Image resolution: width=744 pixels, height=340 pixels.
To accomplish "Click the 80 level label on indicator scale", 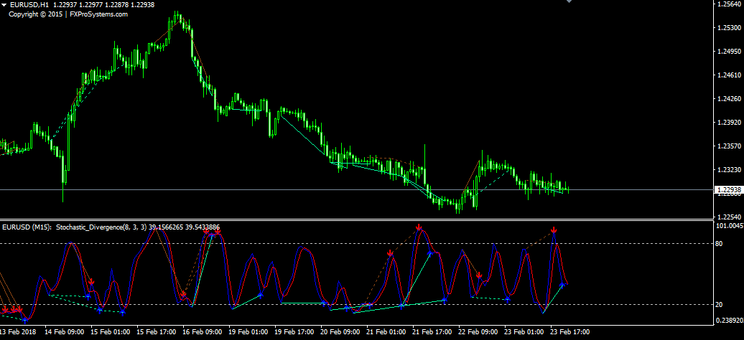I will 720,244.
